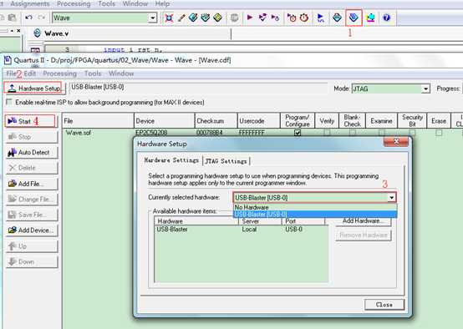Click the greyed Stop Processing toolbar icon
The image size is (463, 329).
click(235, 18)
